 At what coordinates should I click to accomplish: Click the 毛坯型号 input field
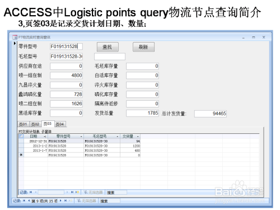[66, 57]
